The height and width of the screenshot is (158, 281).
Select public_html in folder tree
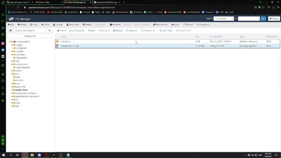pos(22,90)
